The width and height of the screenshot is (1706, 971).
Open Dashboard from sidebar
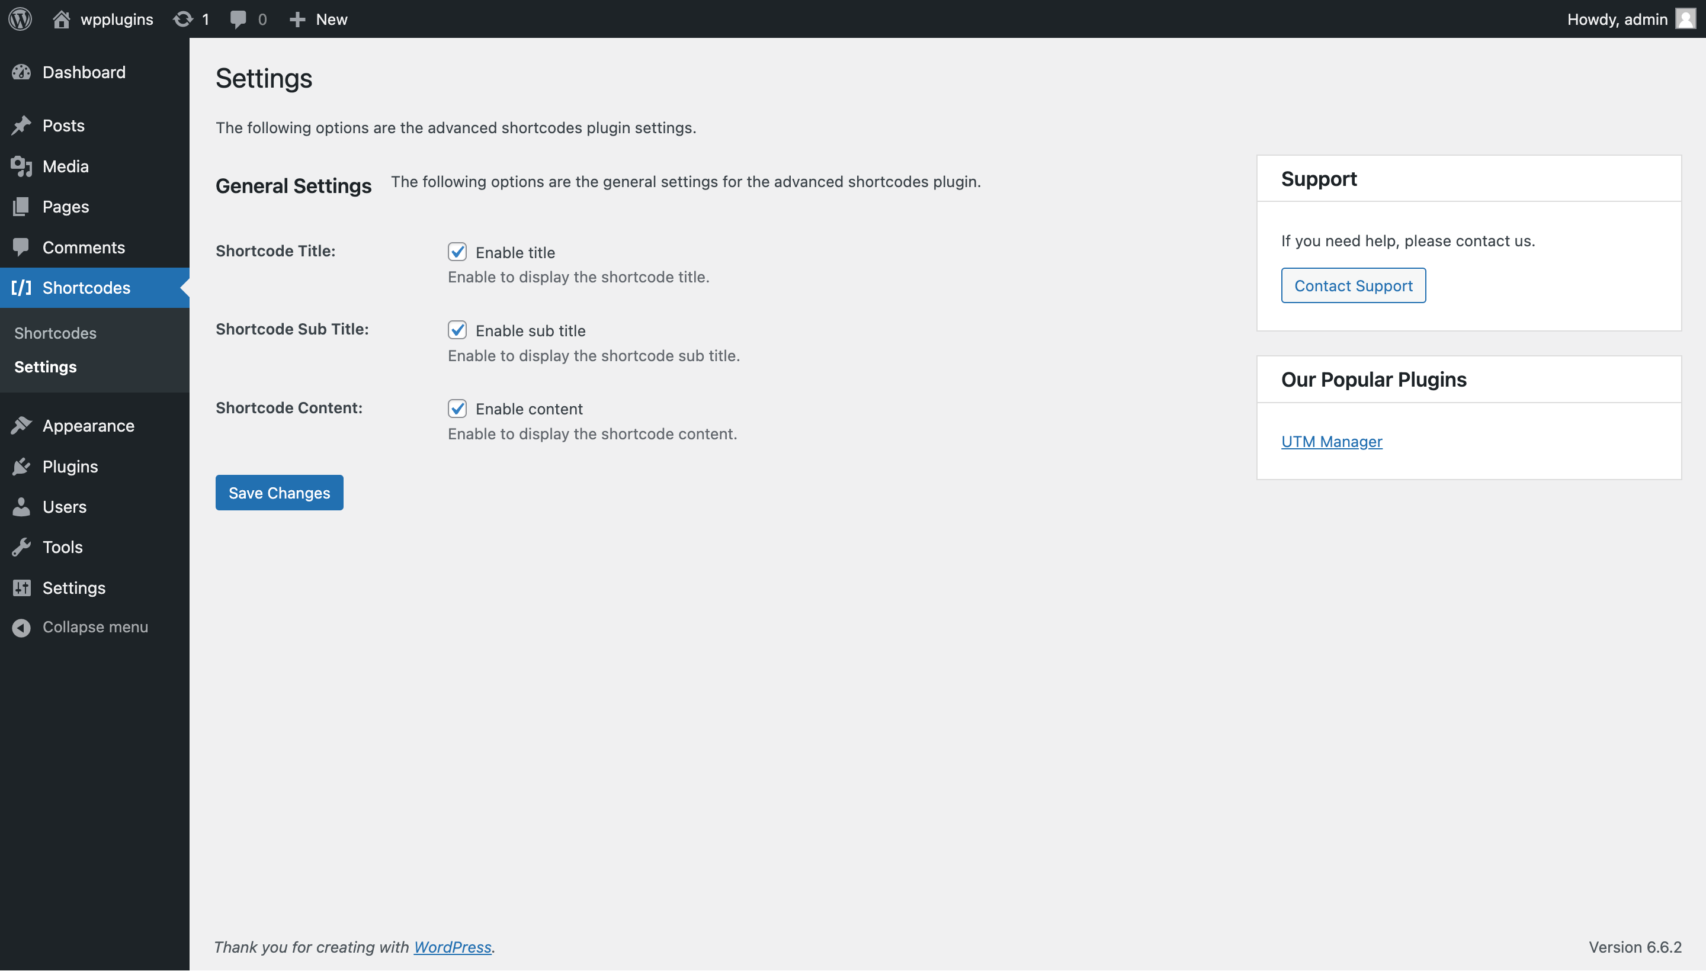tap(84, 72)
